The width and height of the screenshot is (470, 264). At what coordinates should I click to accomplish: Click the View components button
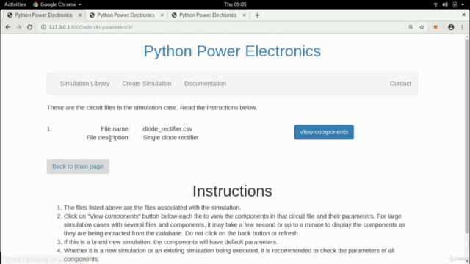point(324,132)
